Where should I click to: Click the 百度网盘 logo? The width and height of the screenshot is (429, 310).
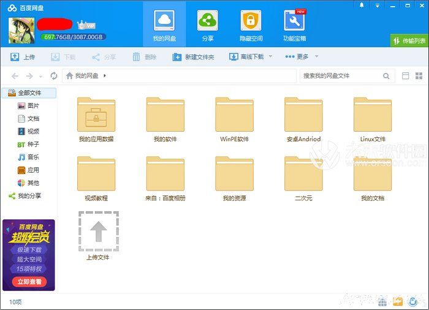(x=26, y=8)
